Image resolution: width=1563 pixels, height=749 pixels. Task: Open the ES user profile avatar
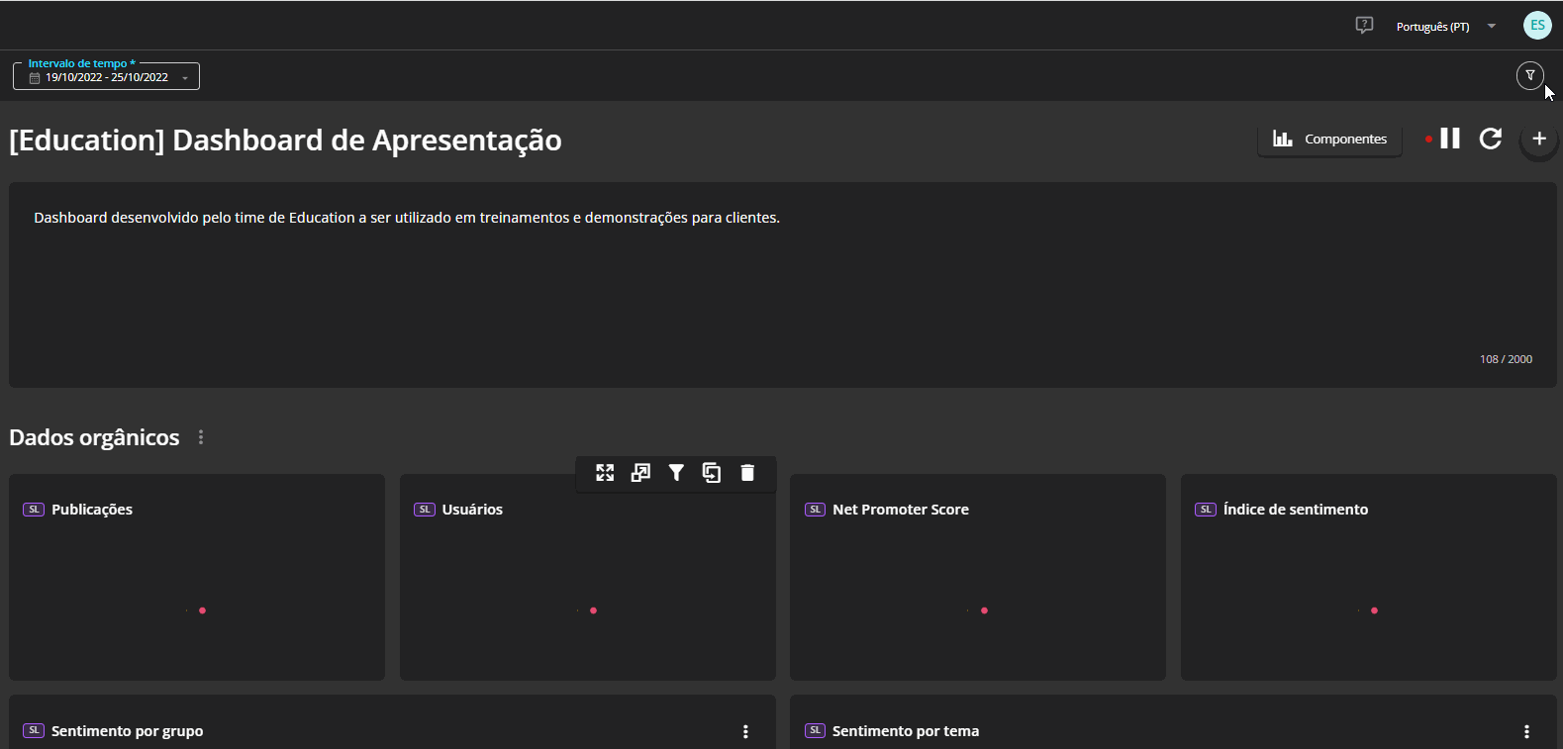(x=1537, y=26)
